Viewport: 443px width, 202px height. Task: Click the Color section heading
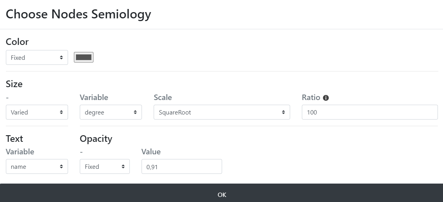(x=17, y=42)
